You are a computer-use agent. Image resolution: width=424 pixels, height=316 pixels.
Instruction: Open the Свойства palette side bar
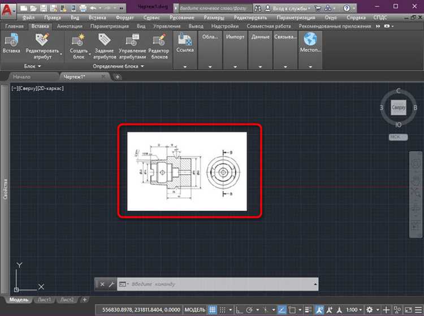5,189
